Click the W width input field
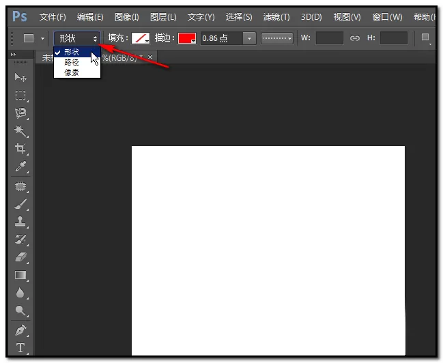The width and height of the screenshot is (443, 363). [330, 38]
